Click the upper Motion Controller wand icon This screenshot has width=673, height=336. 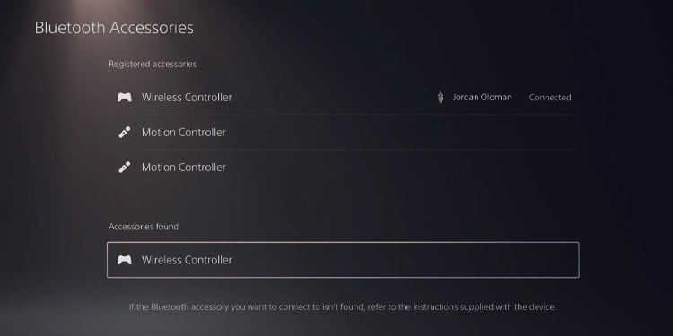(x=125, y=133)
